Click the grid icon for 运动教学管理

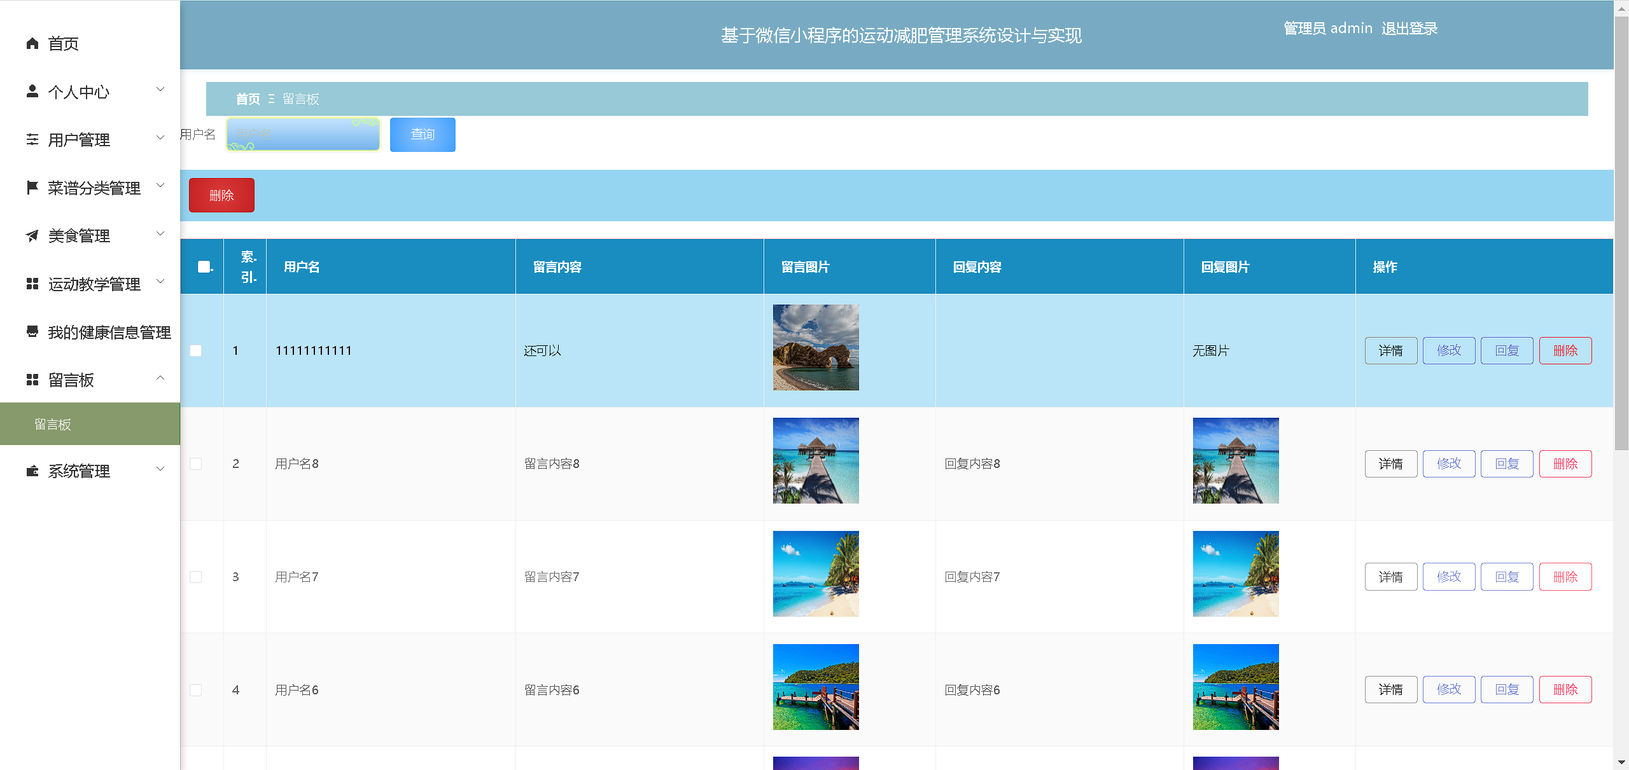coord(32,284)
